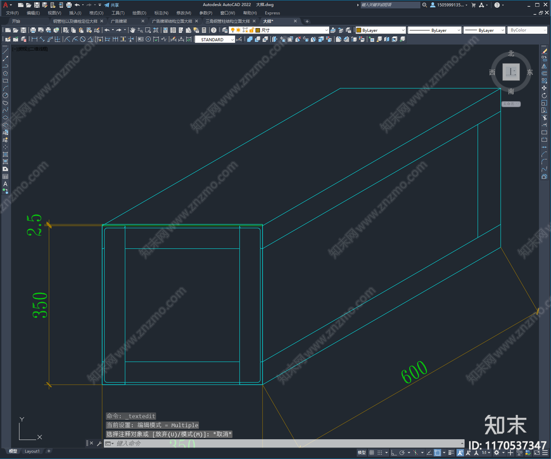Click the Undo arrow in the standard toolbar

click(107, 30)
